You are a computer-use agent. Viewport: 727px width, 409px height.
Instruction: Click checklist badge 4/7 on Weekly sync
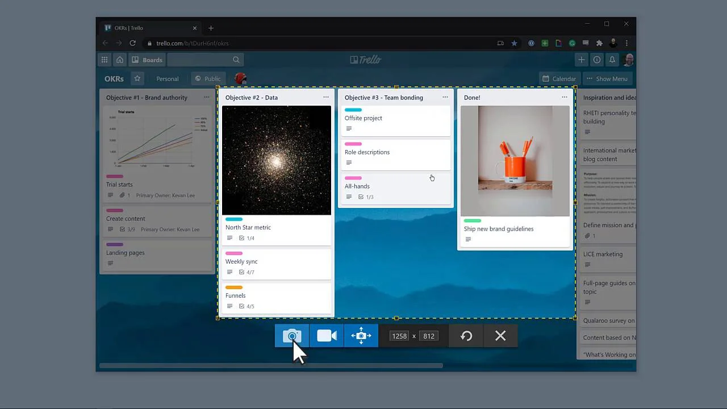tap(246, 272)
